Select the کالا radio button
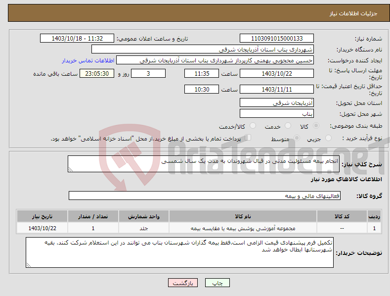 316,126
